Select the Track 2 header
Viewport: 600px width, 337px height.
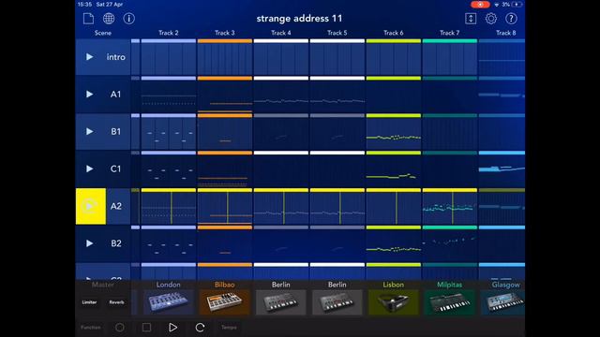pos(169,33)
